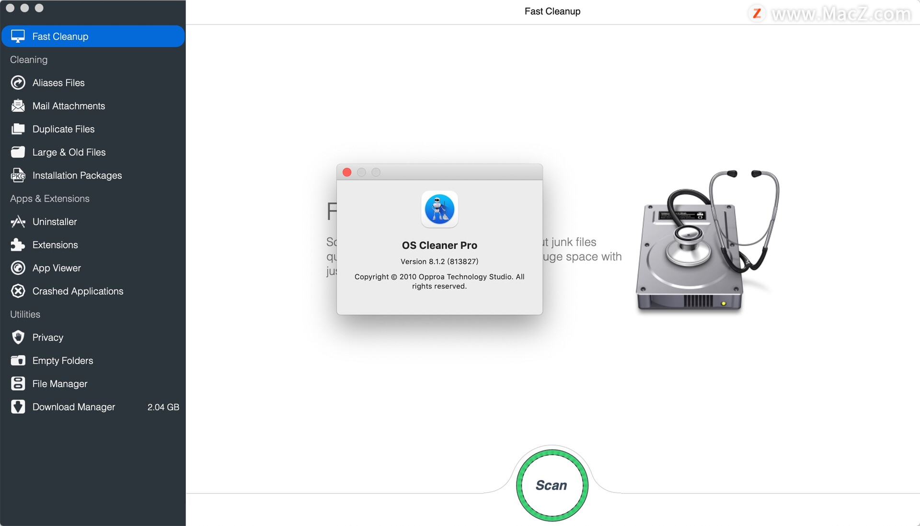The height and width of the screenshot is (526, 920).
Task: Select the Duplicate Files finder icon
Action: coord(17,128)
